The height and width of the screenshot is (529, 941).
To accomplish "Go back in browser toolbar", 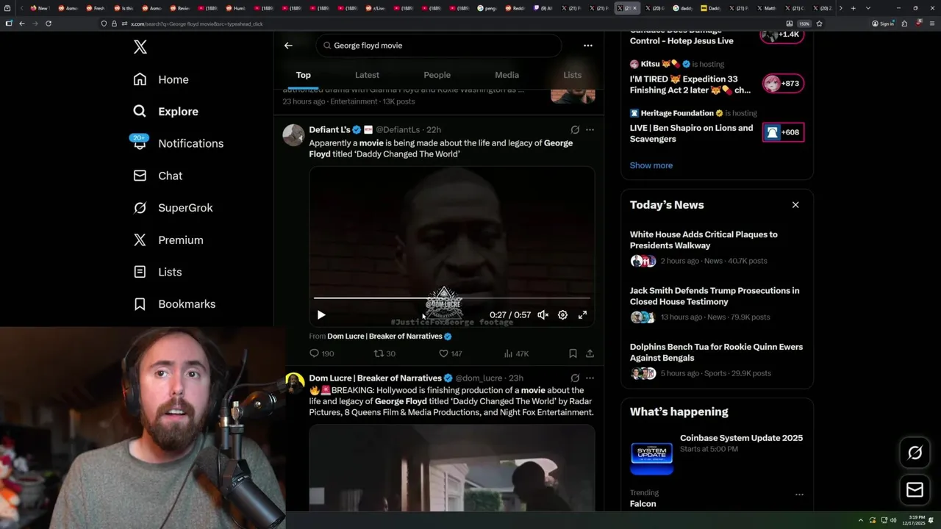I will (22, 24).
